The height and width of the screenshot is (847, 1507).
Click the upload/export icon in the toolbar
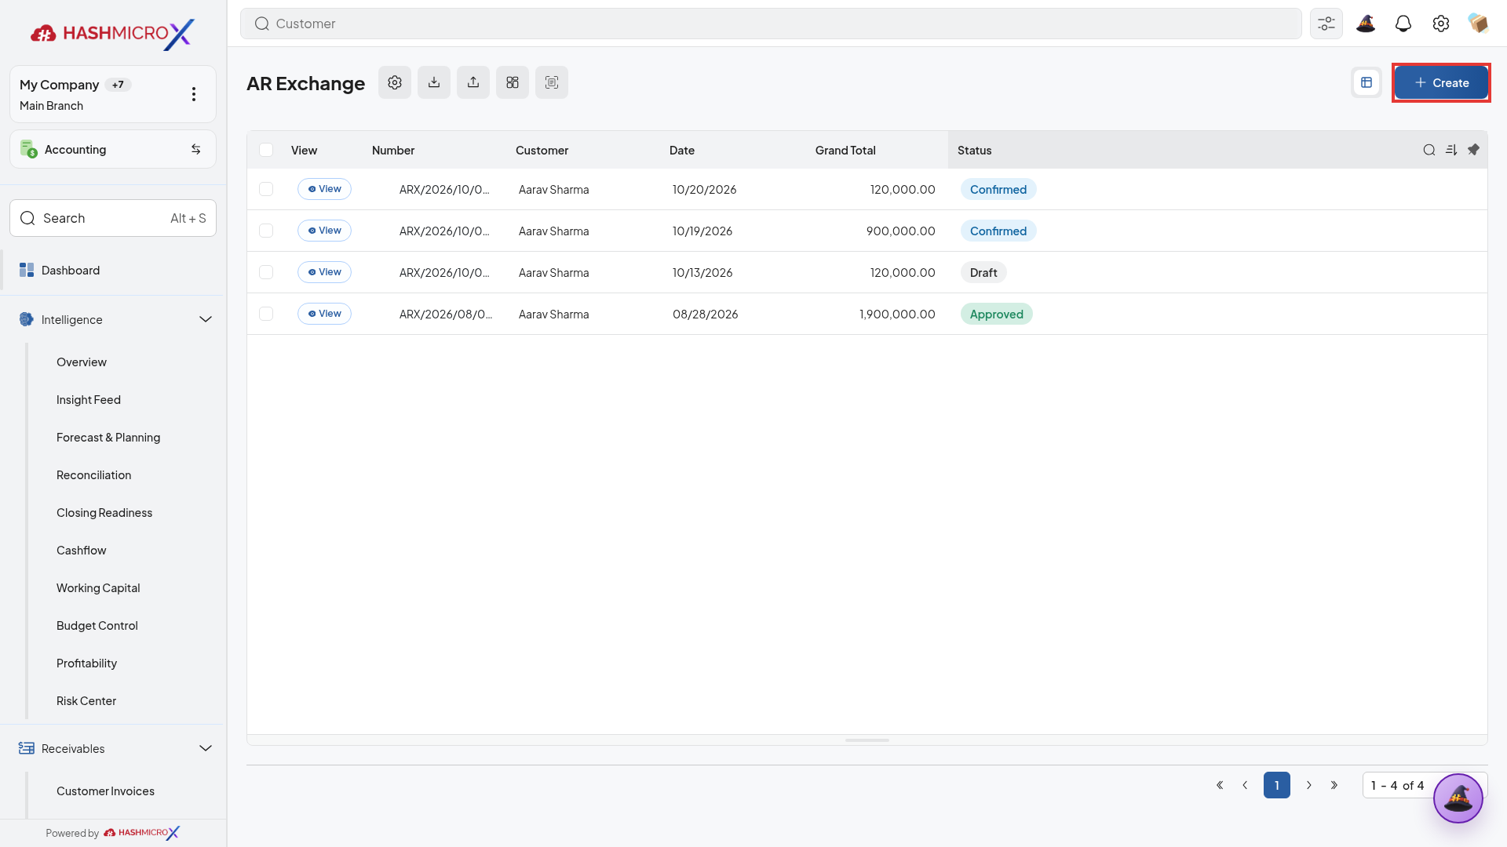(473, 82)
